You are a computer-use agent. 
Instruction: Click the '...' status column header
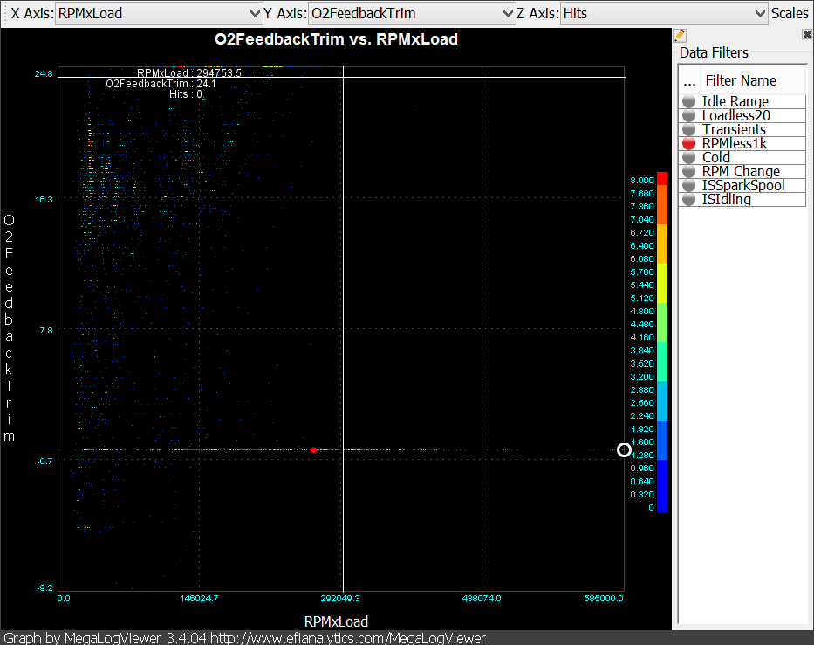coord(689,80)
